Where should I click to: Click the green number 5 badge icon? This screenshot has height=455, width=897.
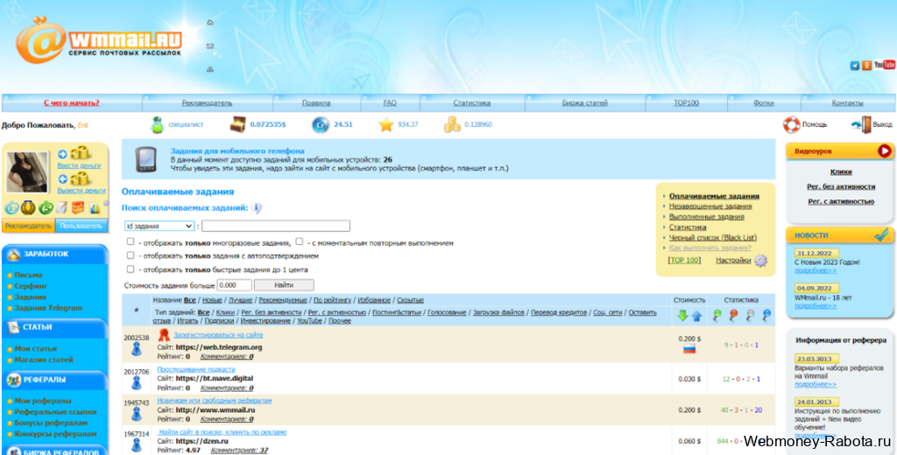[x=46, y=208]
